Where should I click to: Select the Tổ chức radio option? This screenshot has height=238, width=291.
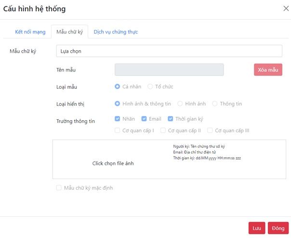coord(150,86)
